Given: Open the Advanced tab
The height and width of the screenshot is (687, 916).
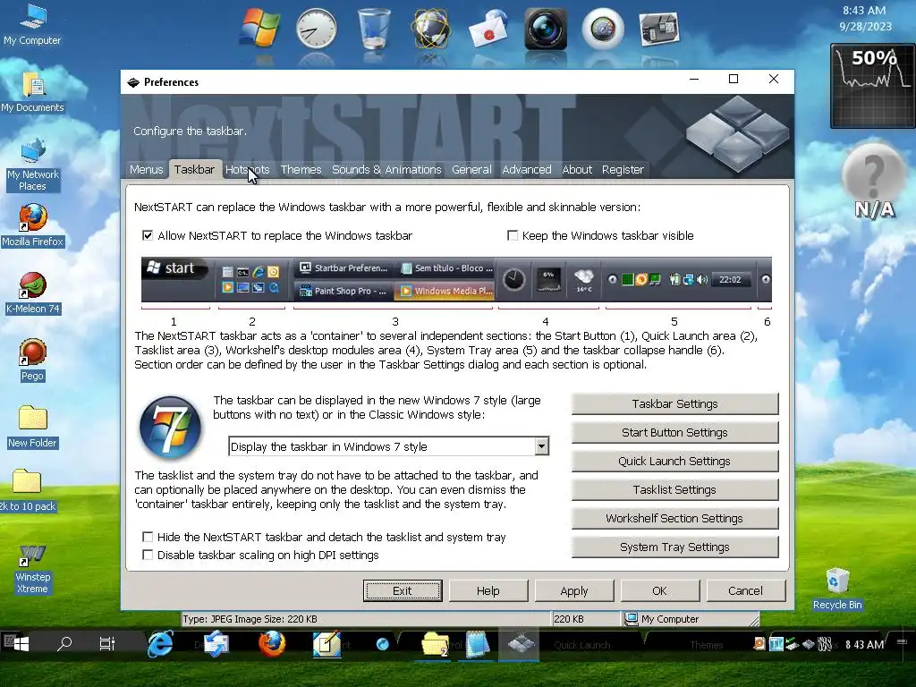Looking at the screenshot, I should click(526, 169).
